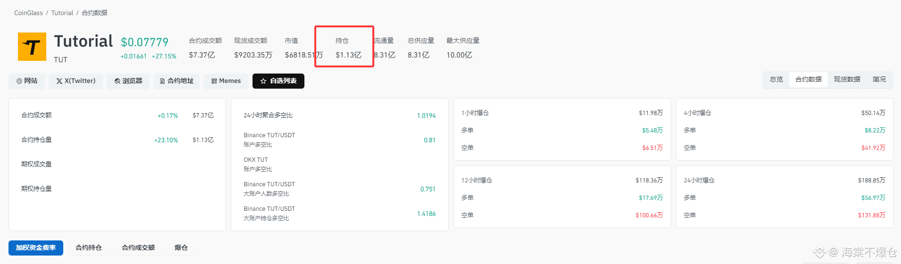The image size is (901, 264).
Task: Click Binance TUT/USDT 账户多空比 value 0.81
Action: coord(429,140)
